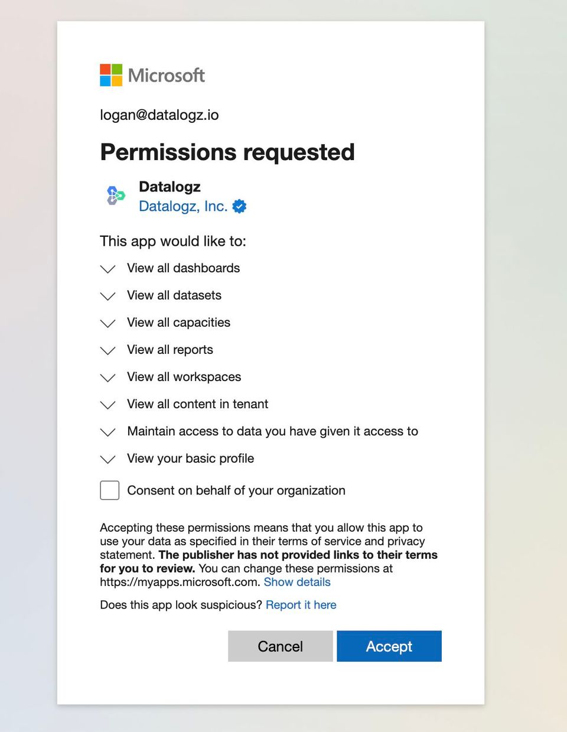Screen dimensions: 567x732
Task: Click the verified publisher badge next to Datalogz, Inc.
Action: (x=239, y=206)
